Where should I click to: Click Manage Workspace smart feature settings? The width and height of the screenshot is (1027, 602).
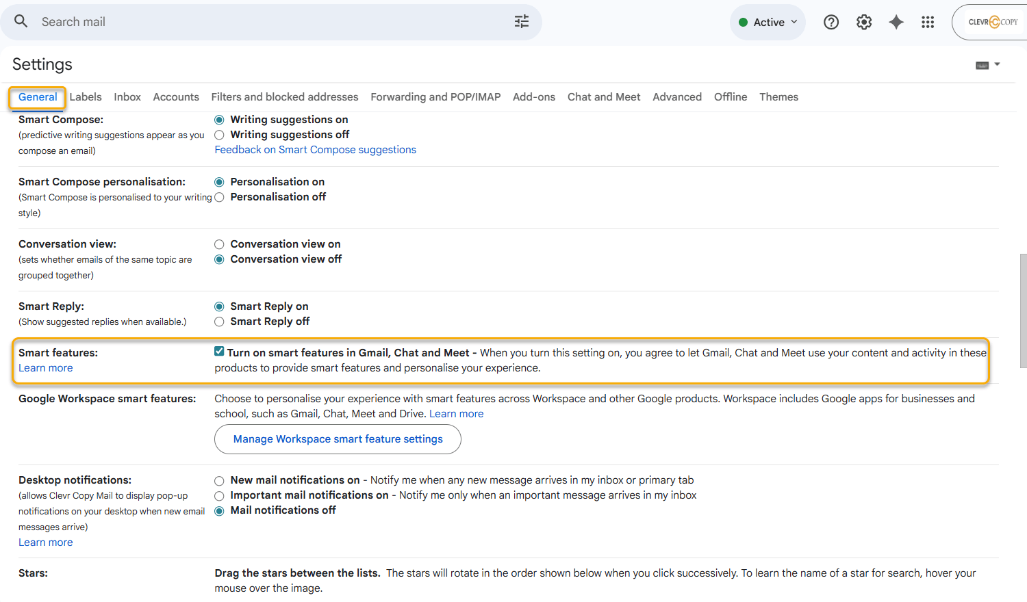coord(338,439)
